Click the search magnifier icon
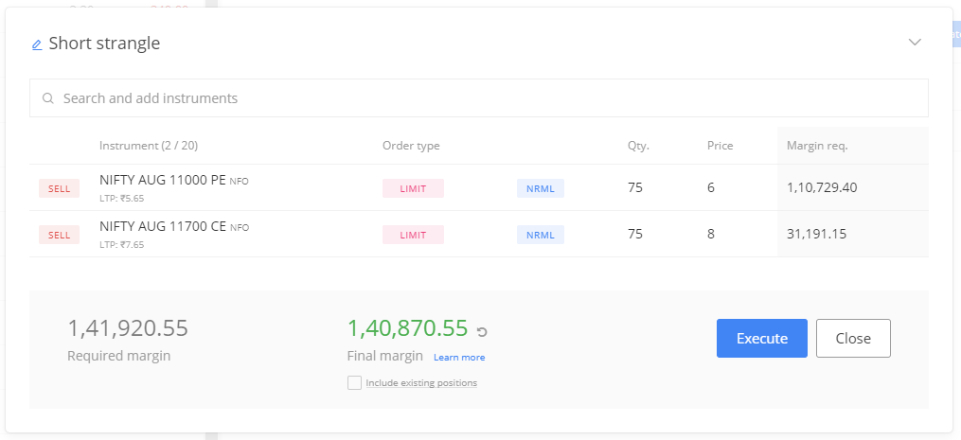 coord(47,98)
